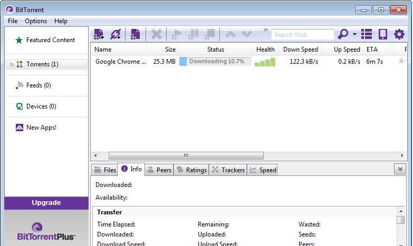Viewport: 413px width, 246px height.
Task: Switch to the Peers tab
Action: click(159, 170)
